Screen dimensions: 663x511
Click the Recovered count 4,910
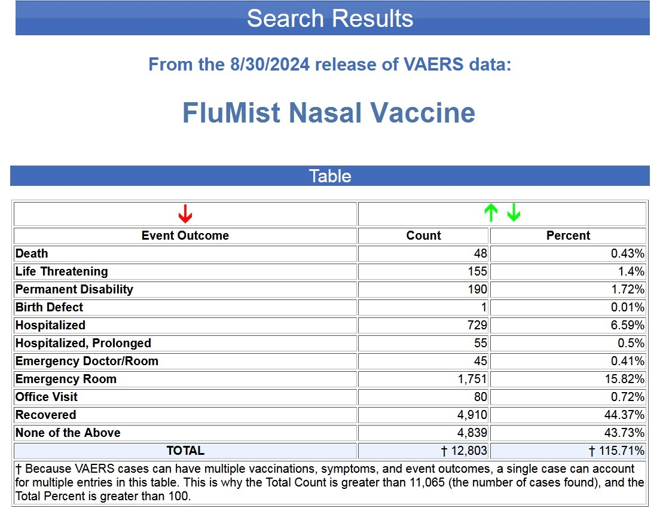point(472,415)
